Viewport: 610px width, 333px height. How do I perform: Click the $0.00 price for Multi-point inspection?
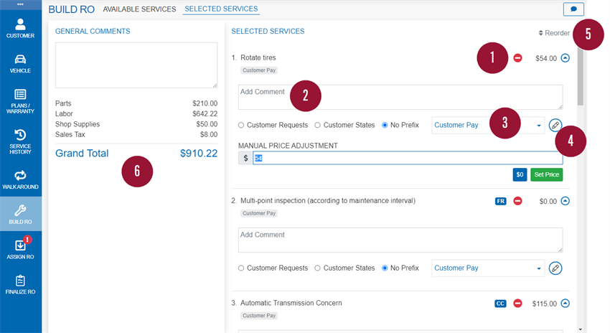pyautogui.click(x=548, y=201)
